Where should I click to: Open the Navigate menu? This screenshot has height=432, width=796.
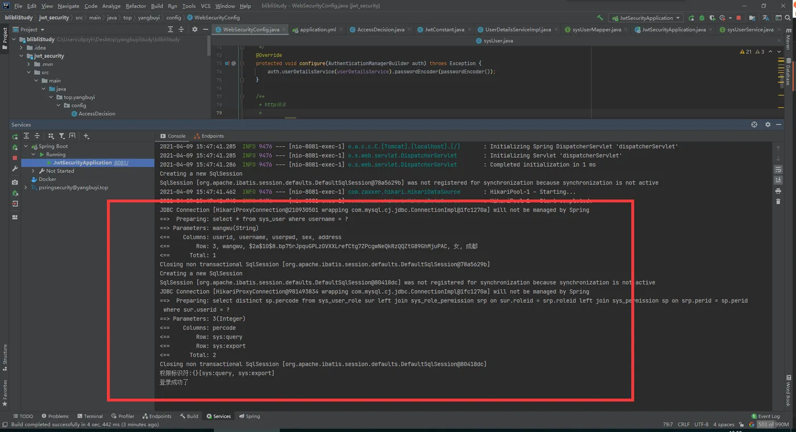coord(68,6)
